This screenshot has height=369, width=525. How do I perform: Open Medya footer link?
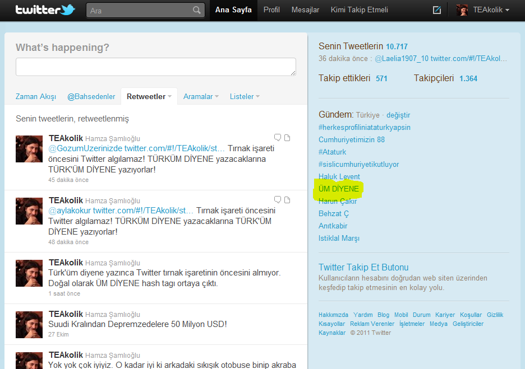point(439,324)
